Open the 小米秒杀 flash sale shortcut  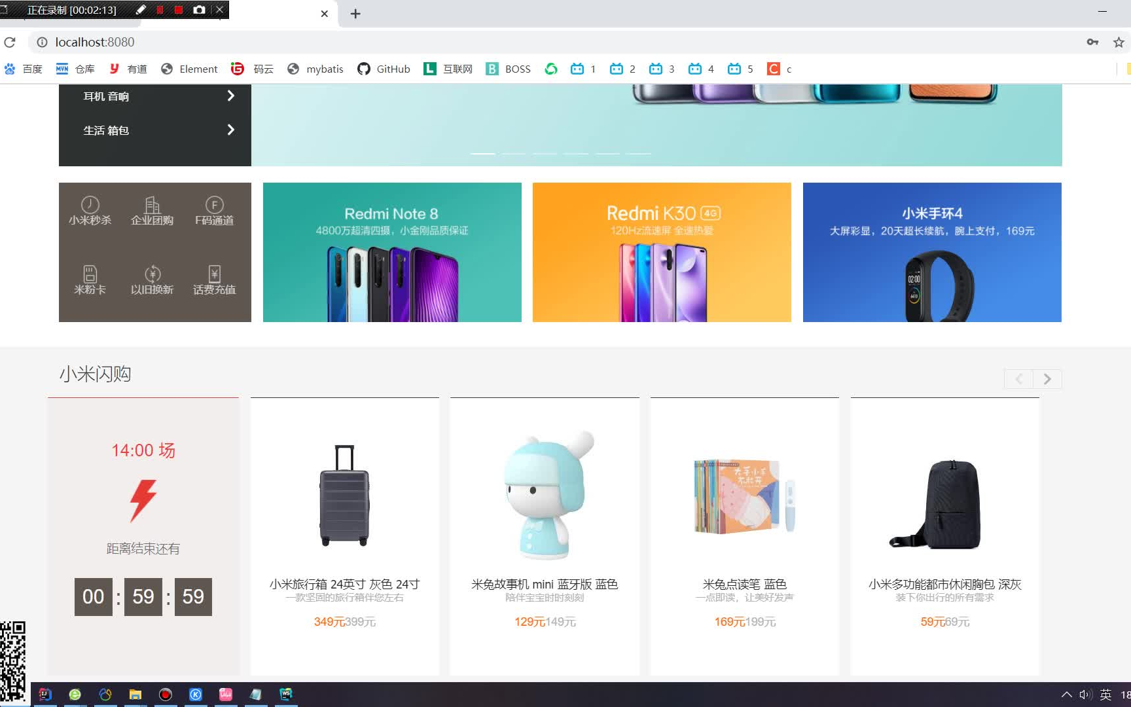point(90,211)
